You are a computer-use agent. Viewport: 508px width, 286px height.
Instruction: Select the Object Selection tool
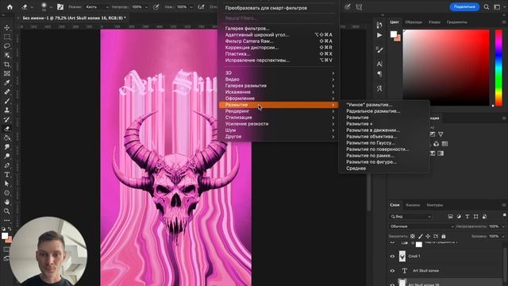click(x=7, y=56)
